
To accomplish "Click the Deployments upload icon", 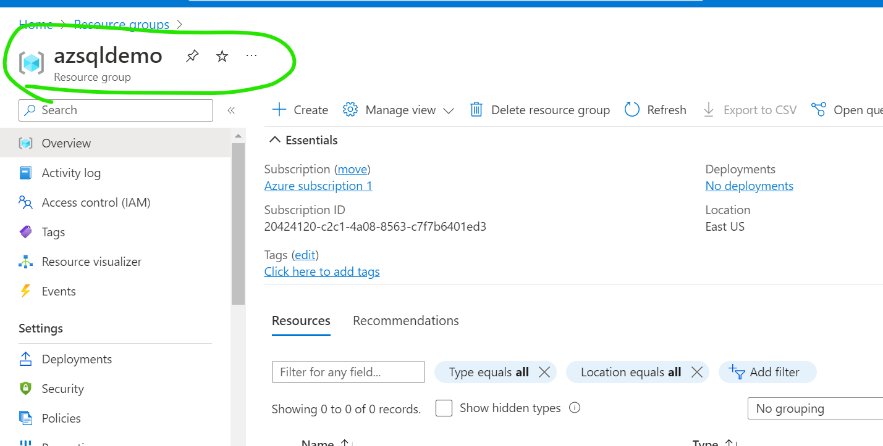I will [25, 359].
